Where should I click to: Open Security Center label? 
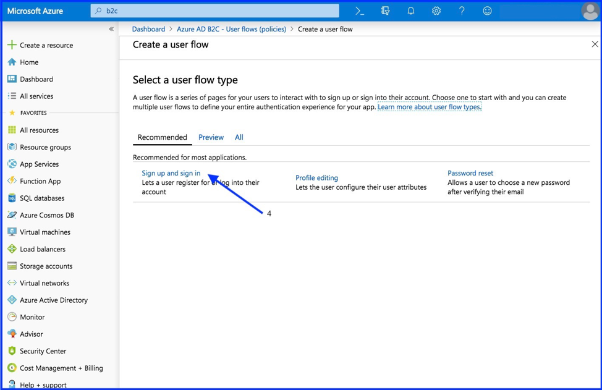coord(43,351)
